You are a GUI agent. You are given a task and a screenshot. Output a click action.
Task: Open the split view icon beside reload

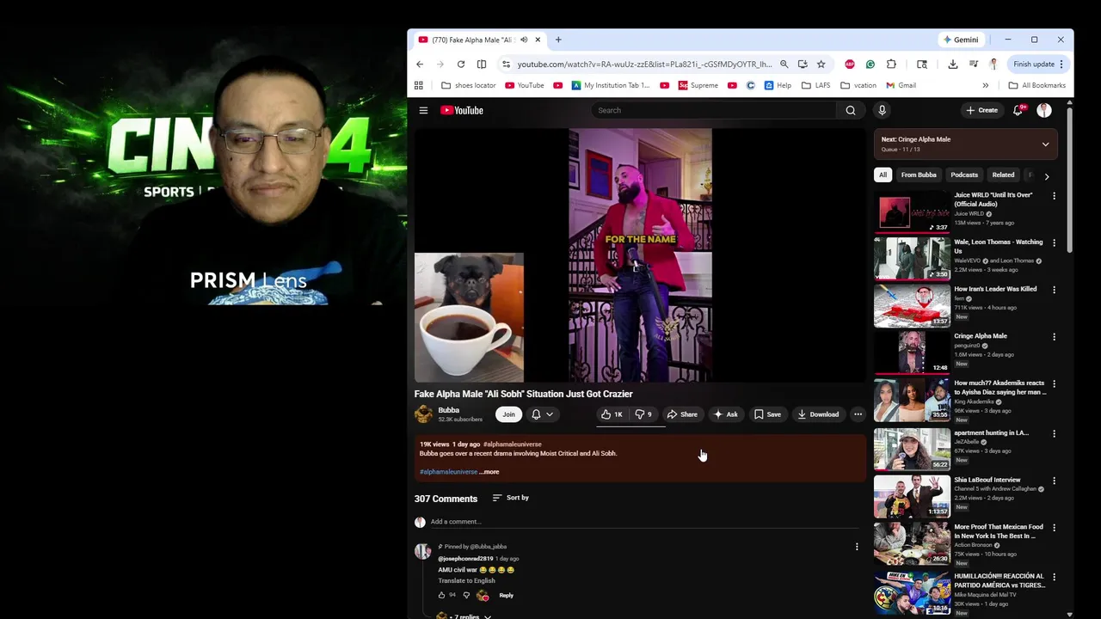tap(482, 64)
